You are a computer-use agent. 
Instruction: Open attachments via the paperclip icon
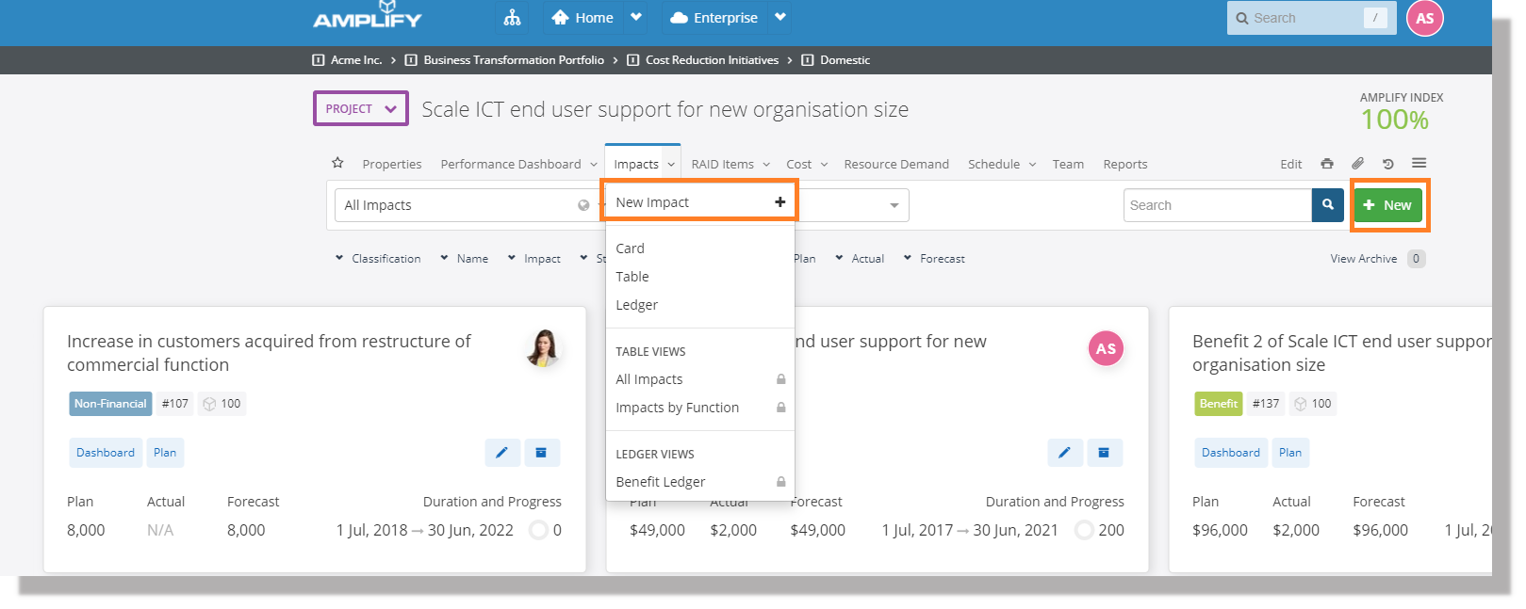point(1357,164)
